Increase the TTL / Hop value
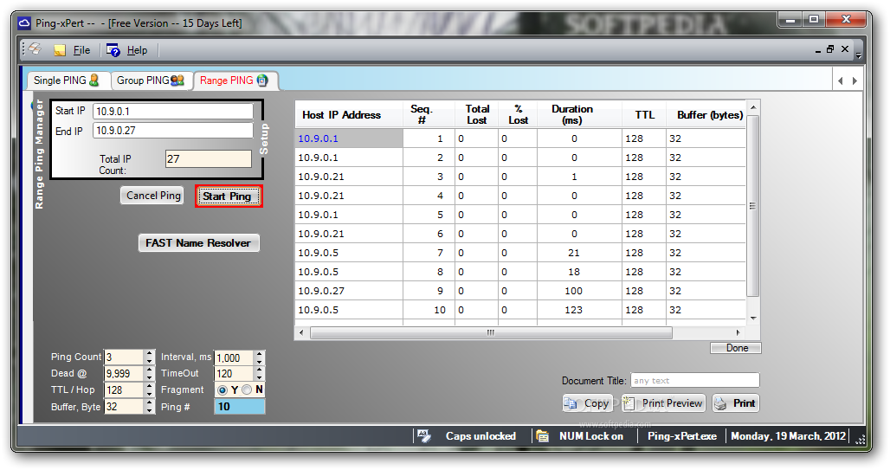The height and width of the screenshot is (470, 890). tap(149, 387)
